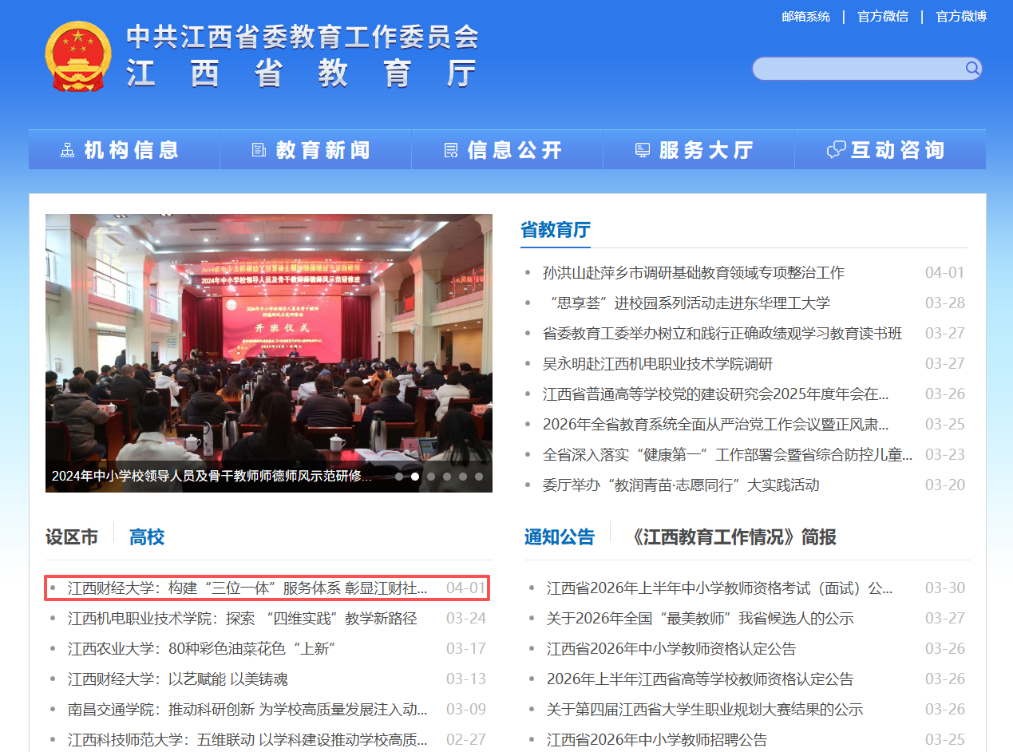
Task: Select the third carousel indicator dot
Action: 431,477
